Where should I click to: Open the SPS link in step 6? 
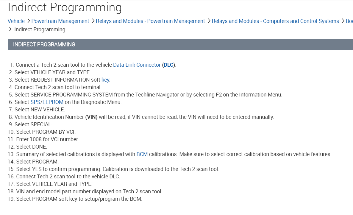point(35,102)
